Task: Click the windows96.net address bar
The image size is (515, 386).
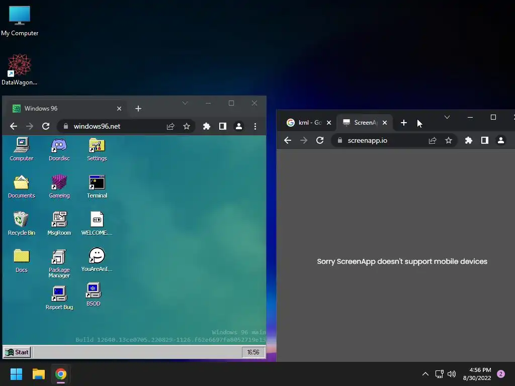Action: 126,126
